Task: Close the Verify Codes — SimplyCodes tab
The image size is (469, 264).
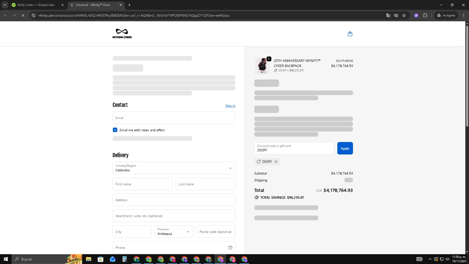Action: coord(62,5)
